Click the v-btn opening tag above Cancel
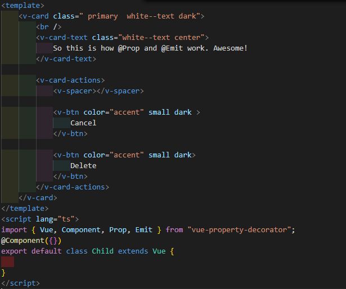346x289 pixels. (x=127, y=112)
